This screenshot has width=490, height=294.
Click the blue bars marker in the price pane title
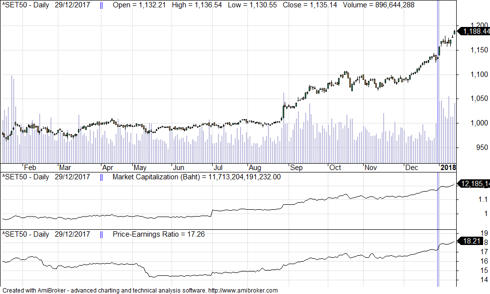pos(101,6)
